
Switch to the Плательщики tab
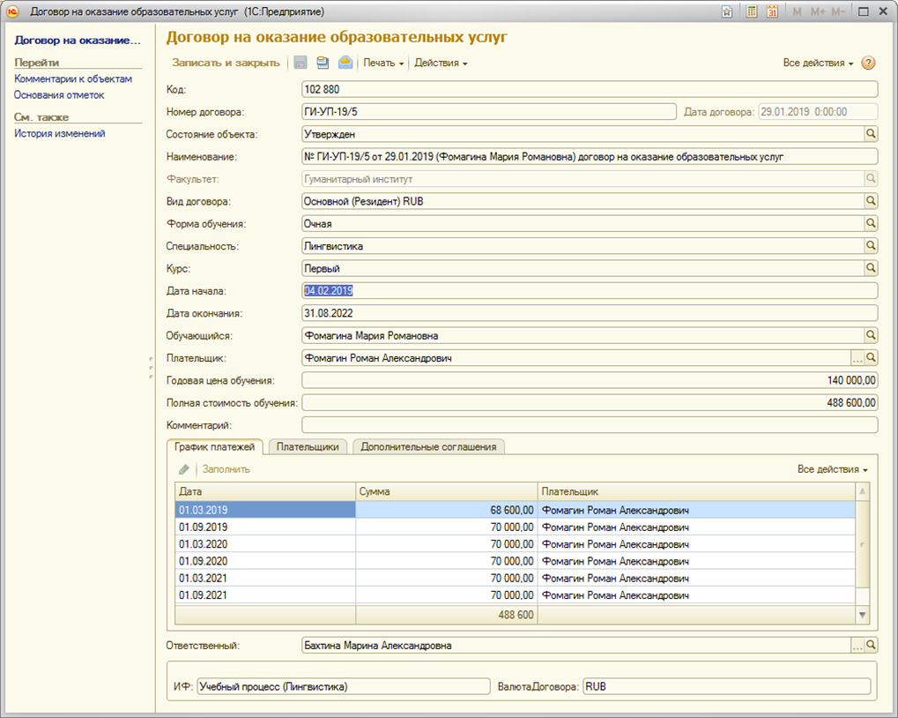point(308,446)
